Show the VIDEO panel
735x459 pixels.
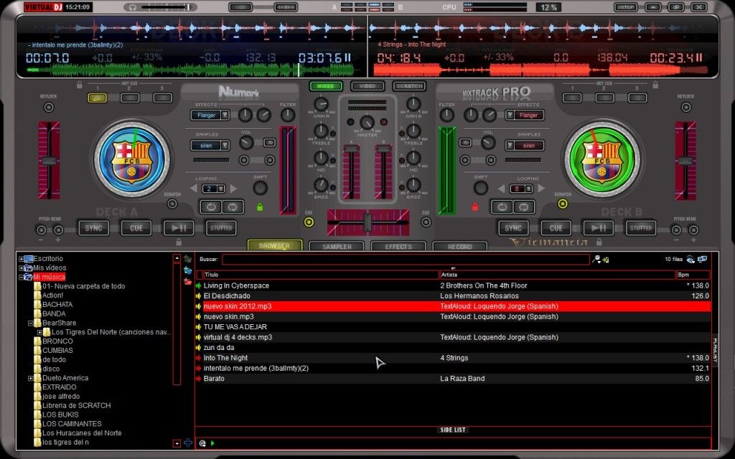367,86
